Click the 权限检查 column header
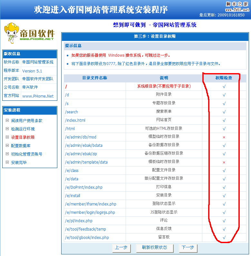The height and width of the screenshot is (256, 251). pos(224,78)
